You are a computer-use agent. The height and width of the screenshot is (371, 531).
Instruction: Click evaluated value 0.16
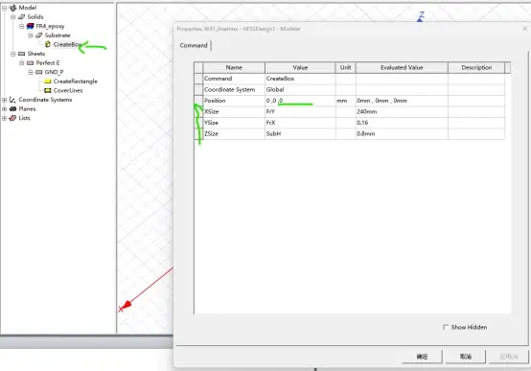pos(402,123)
